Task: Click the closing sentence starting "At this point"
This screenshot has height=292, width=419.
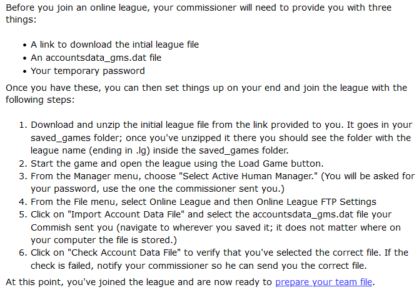Action: click(x=190, y=282)
